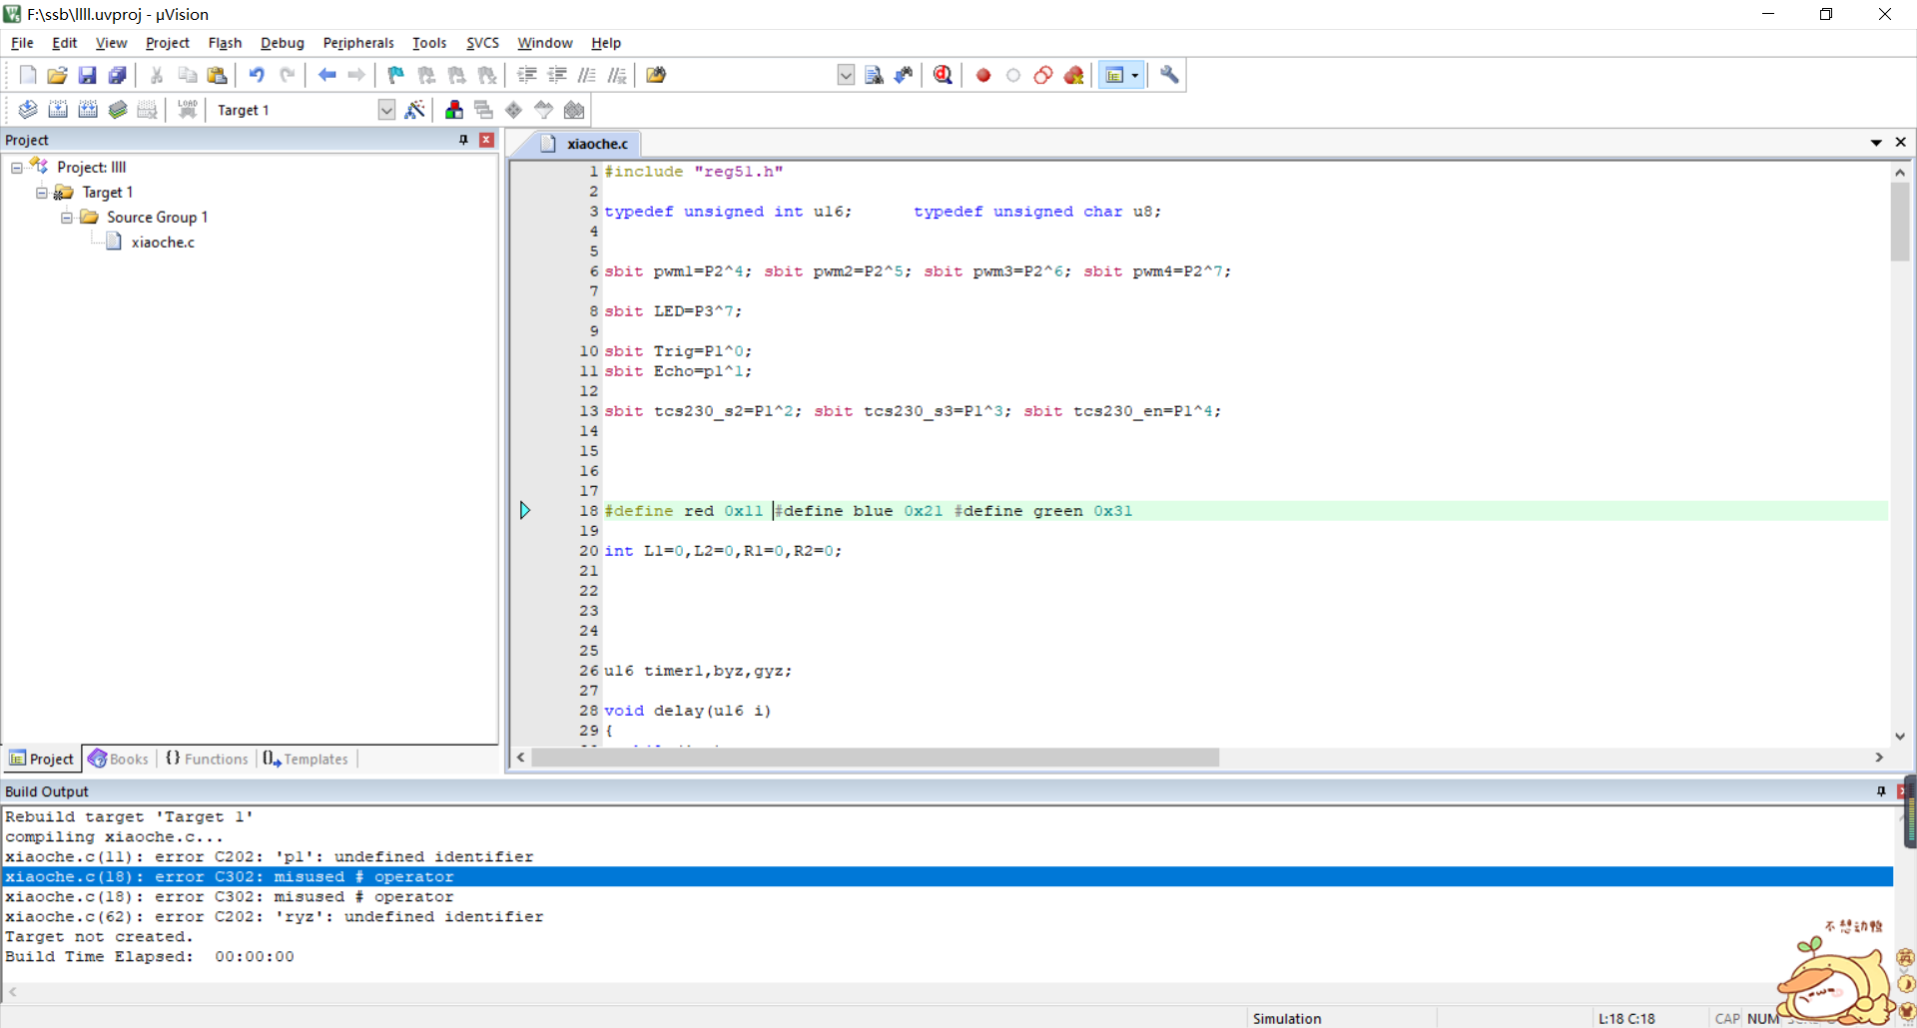The height and width of the screenshot is (1028, 1917).
Task: Translate current file icon
Action: (x=28, y=110)
